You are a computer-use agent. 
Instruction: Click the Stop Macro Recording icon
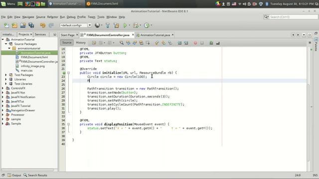click(202, 43)
